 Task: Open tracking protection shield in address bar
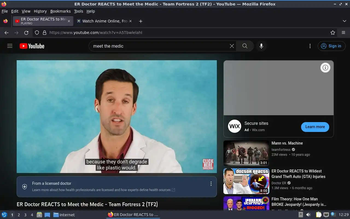[37, 33]
